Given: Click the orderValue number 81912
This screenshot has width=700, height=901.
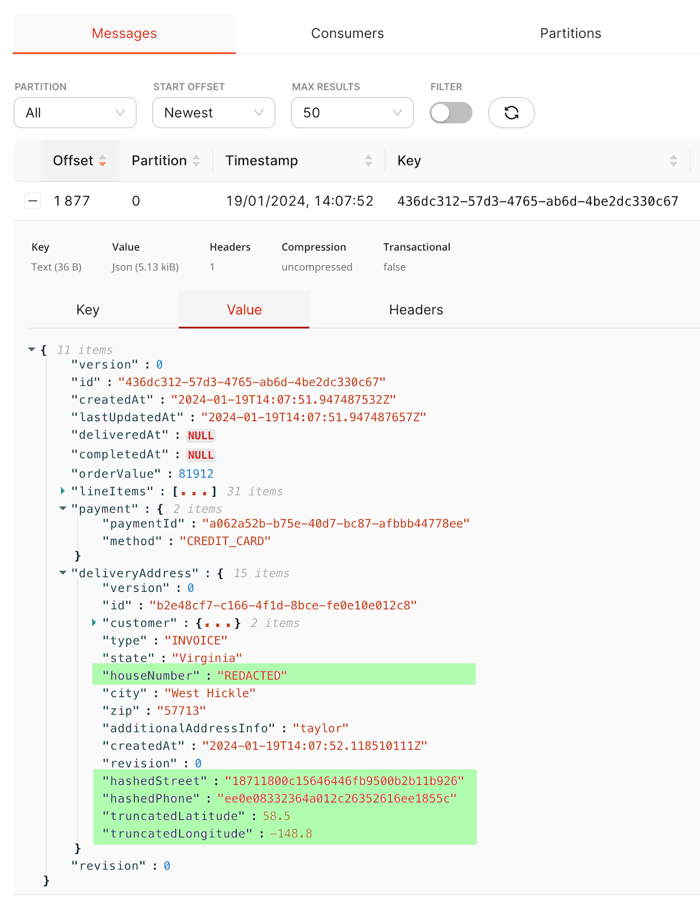Looking at the screenshot, I should click(x=196, y=474).
